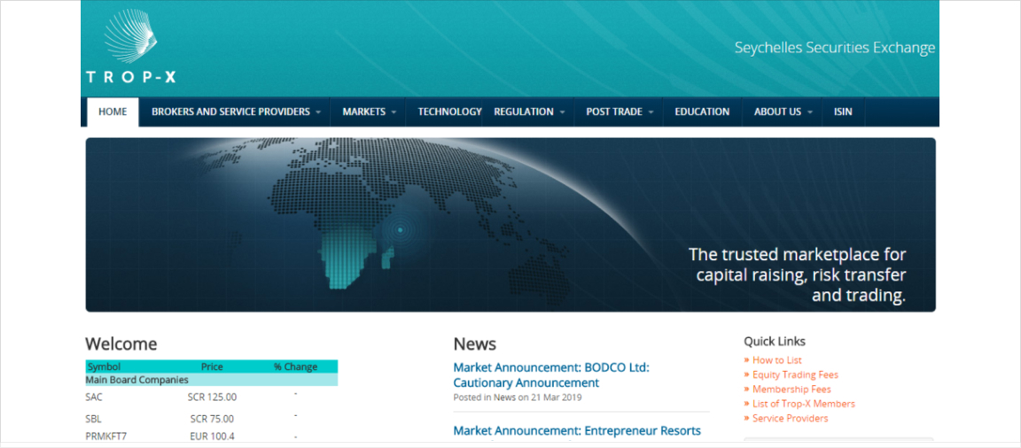
Task: Open the Service Providers quick link
Action: [x=791, y=419]
